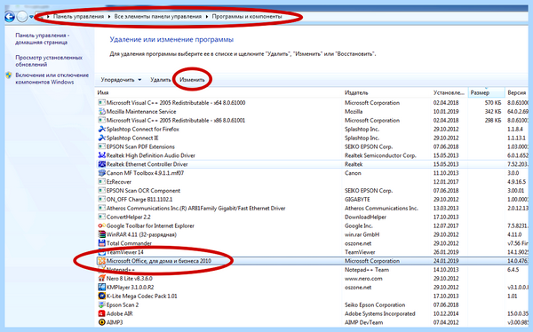Click Панель управления in address breadcrumb
This screenshot has height=332, width=533.
tap(78, 16)
